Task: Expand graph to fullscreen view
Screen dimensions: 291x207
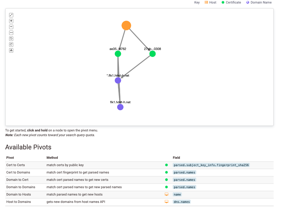Action: click(x=11, y=15)
